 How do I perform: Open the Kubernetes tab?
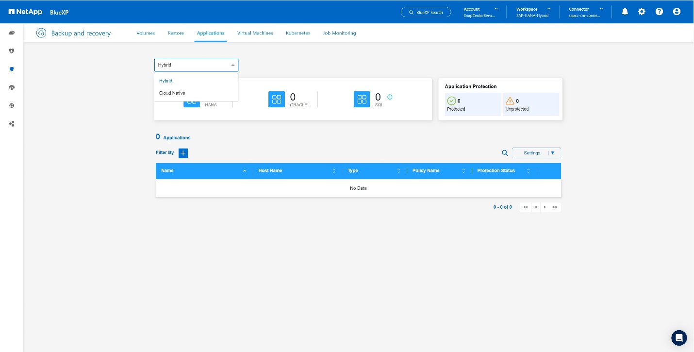click(298, 33)
